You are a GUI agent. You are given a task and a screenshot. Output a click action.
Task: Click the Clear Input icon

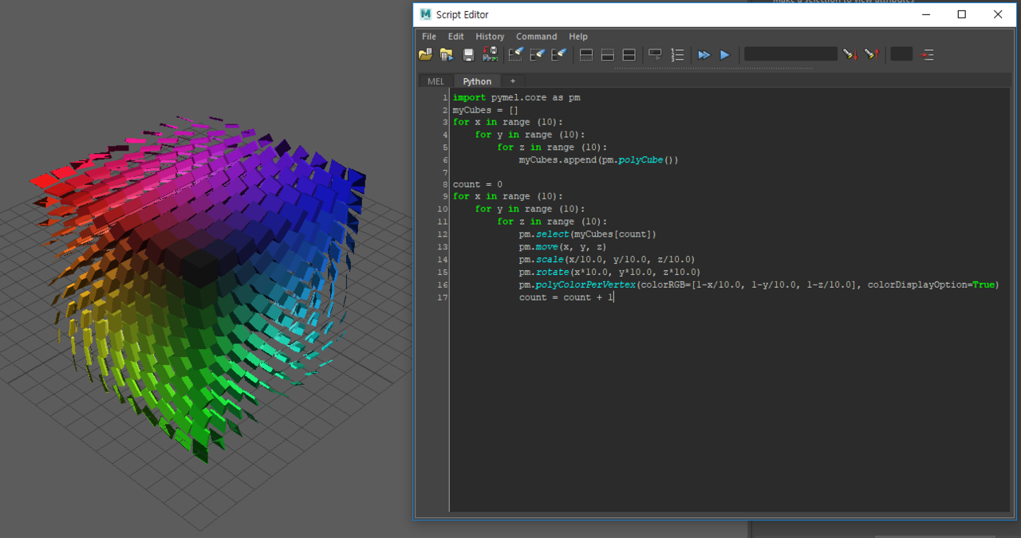tap(538, 55)
